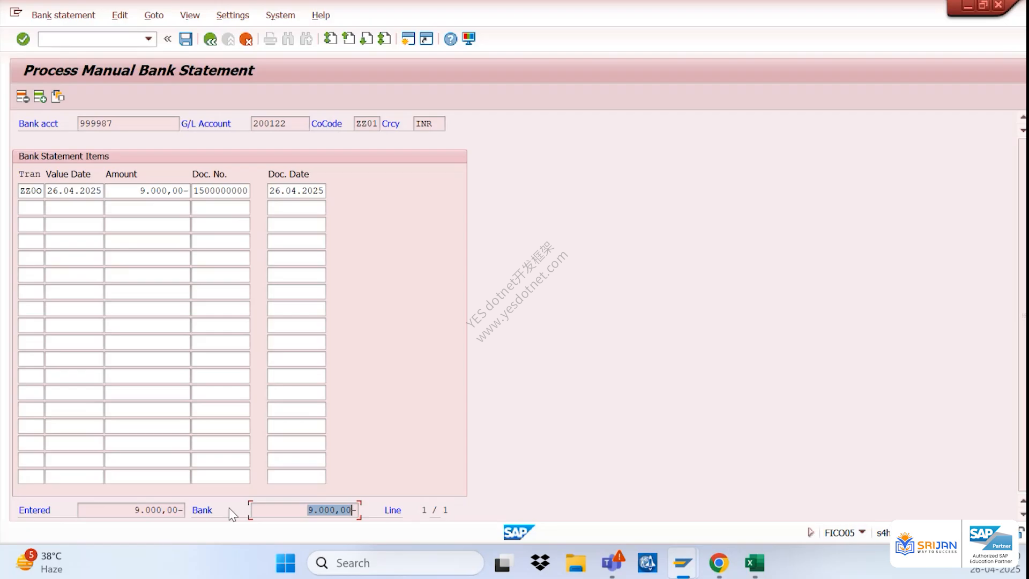Click the Generate Shortcut icon
Screen dimensions: 1029x579
[427, 39]
